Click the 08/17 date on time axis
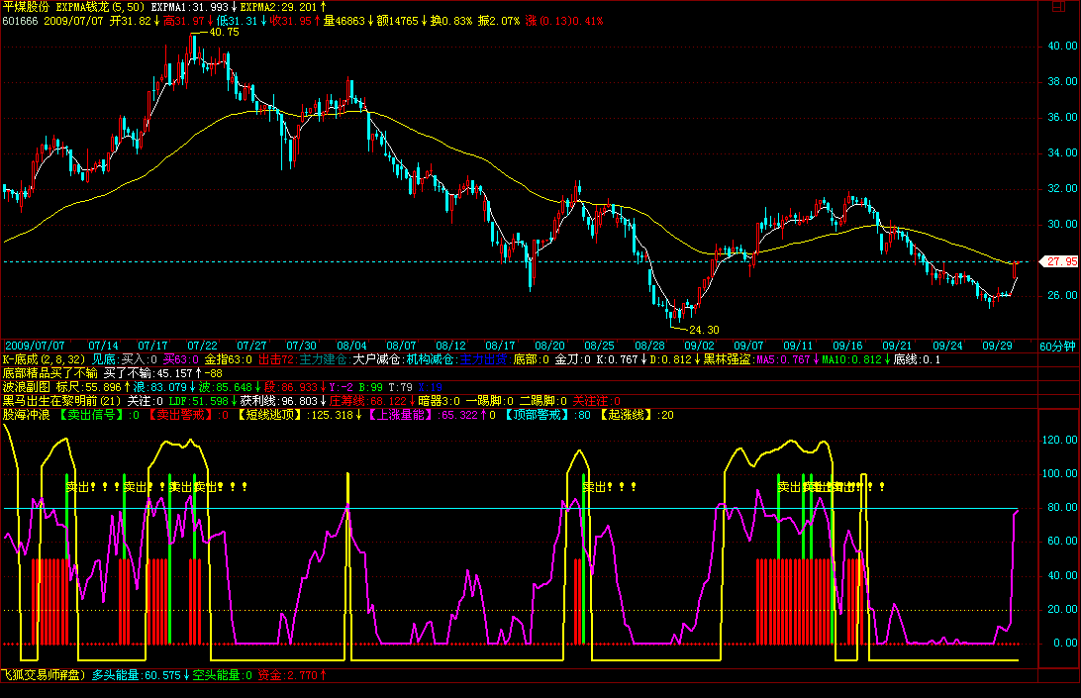Screen dimensions: 1081x698 pyautogui.click(x=500, y=346)
